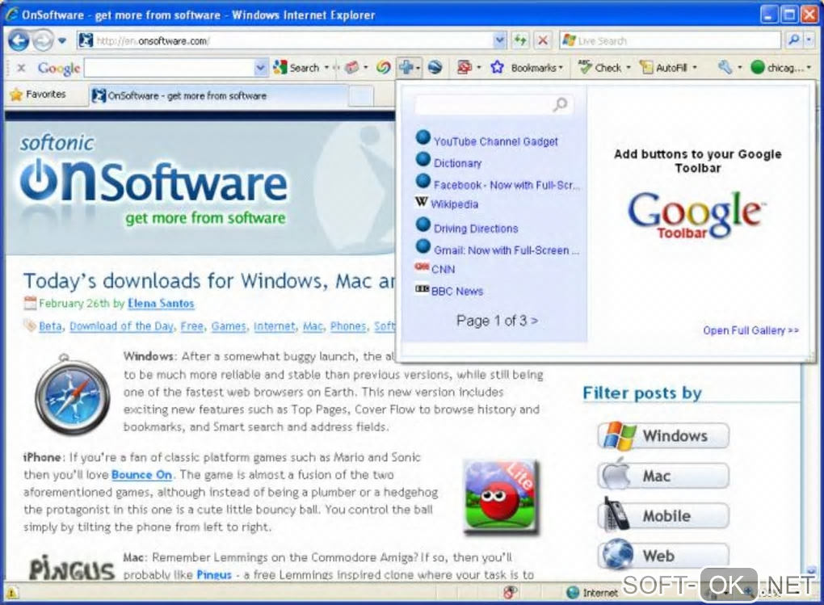The width and height of the screenshot is (824, 605).
Task: Go back with the browser Back arrow
Action: pos(19,40)
